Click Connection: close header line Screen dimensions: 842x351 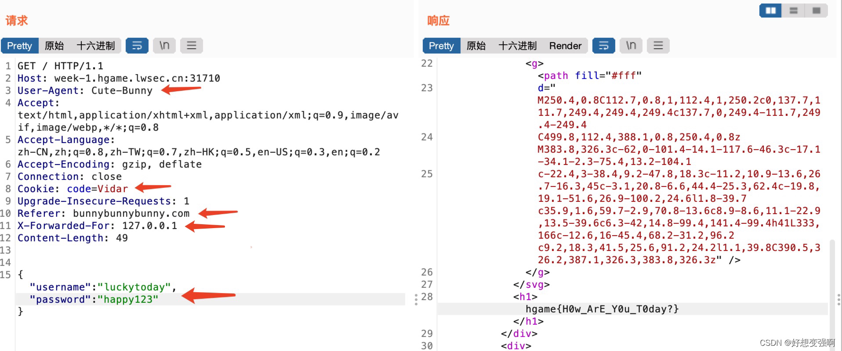click(x=69, y=177)
